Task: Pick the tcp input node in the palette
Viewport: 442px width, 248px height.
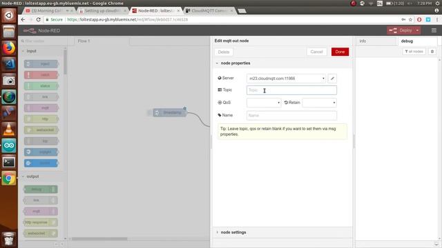Action: [41, 141]
